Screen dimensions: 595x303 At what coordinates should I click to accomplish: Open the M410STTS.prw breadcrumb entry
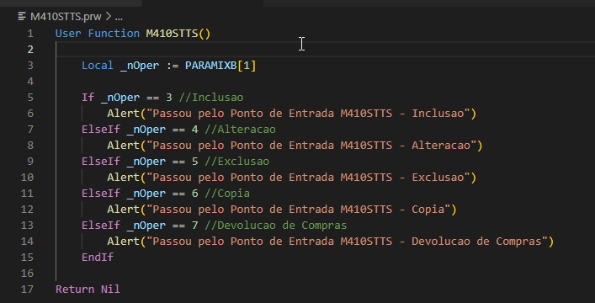click(66, 17)
